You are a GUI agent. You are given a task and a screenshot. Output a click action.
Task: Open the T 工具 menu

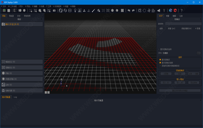point(49,6)
